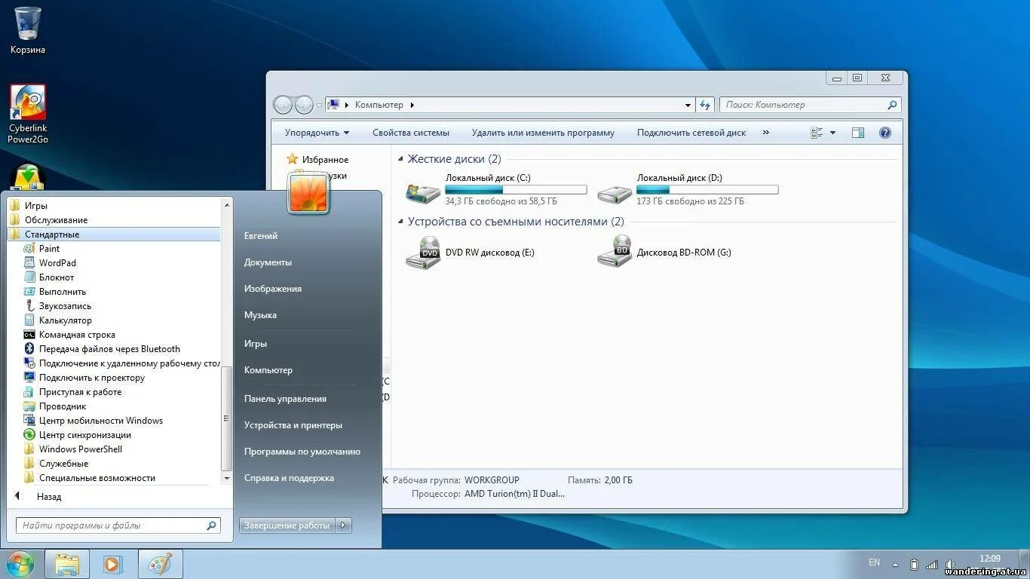This screenshot has width=1030, height=579.
Task: Click the explorer Forward arrow button
Action: (x=304, y=105)
